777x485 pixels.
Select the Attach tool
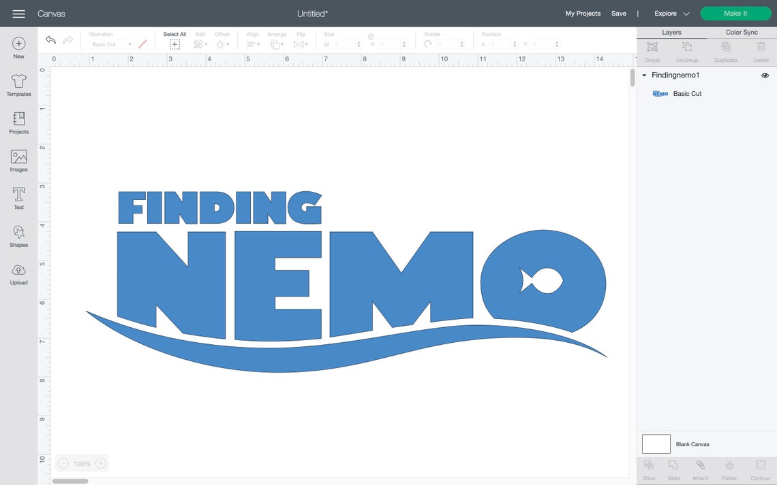tap(700, 469)
